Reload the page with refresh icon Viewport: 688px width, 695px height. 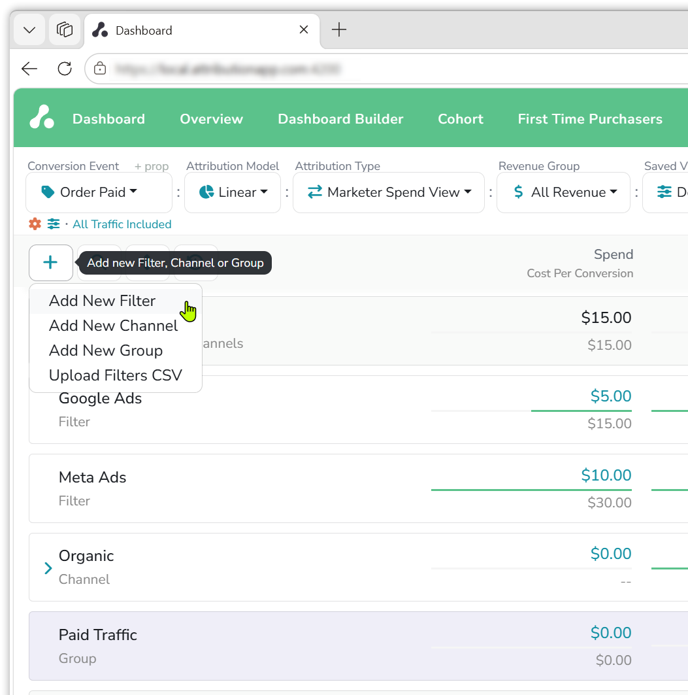[x=65, y=69]
